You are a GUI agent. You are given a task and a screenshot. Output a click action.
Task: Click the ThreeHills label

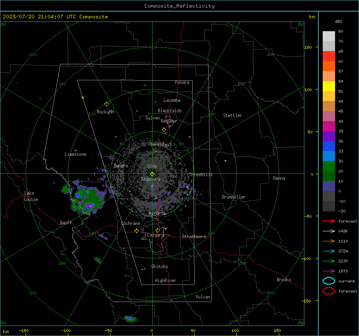point(201,175)
